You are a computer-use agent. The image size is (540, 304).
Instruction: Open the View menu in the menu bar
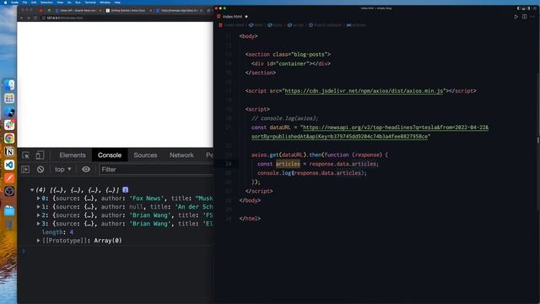pos(60,3)
